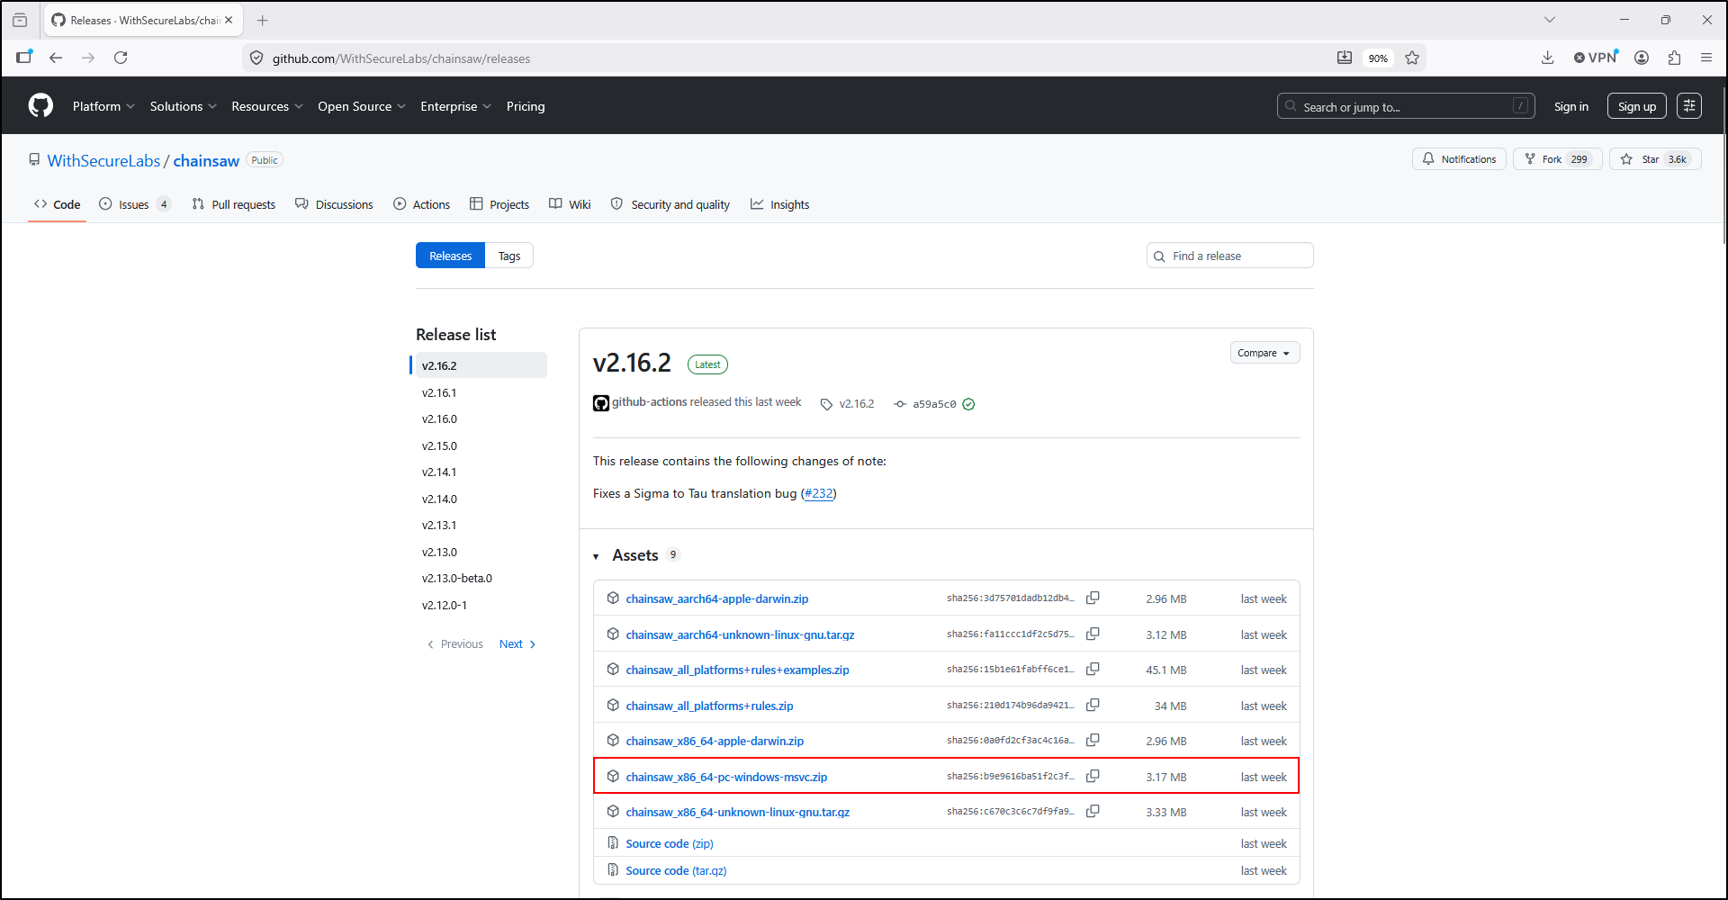Expand the Open Source menu
Viewport: 1728px width, 900px height.
click(x=362, y=106)
